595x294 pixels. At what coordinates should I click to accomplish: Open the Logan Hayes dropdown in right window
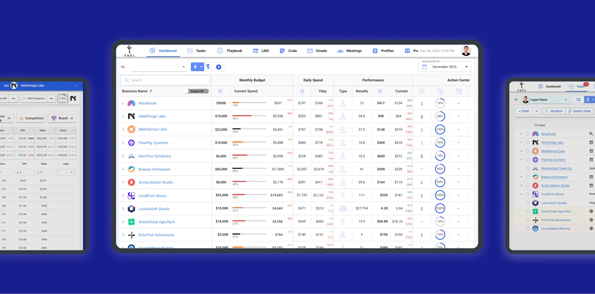coord(545,99)
